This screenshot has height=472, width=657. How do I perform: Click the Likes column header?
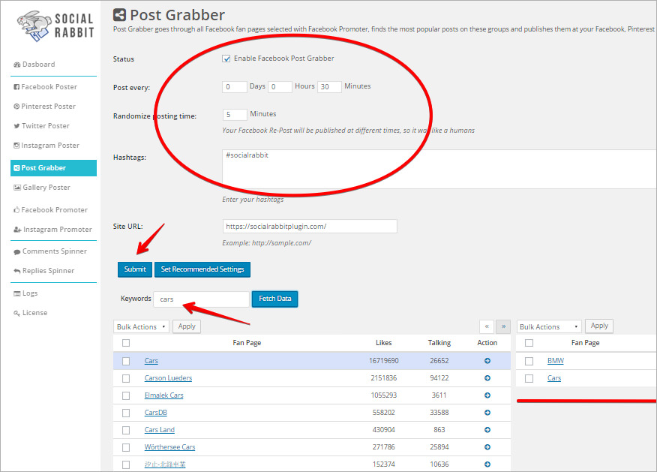click(383, 343)
